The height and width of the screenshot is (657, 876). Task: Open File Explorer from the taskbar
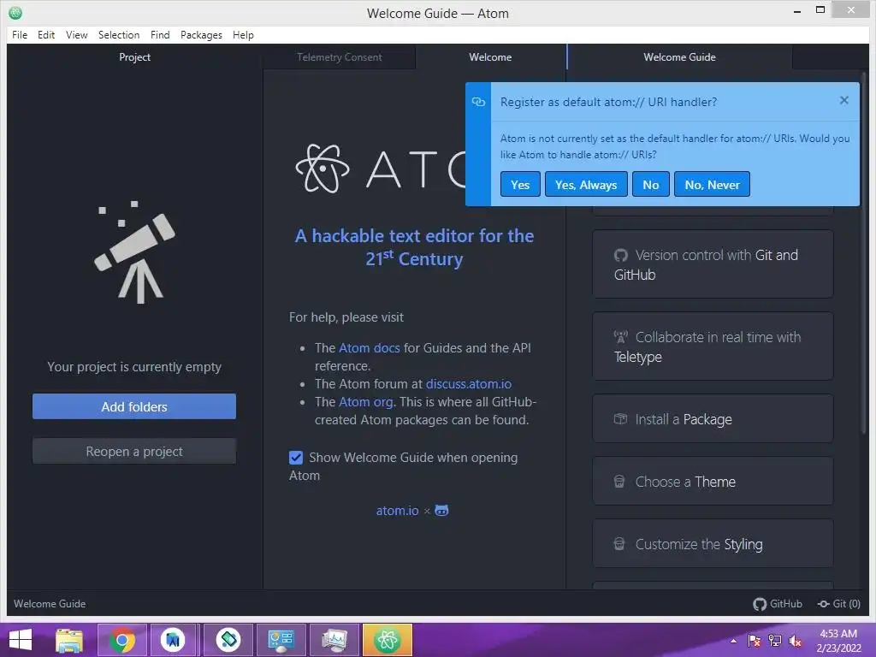pyautogui.click(x=69, y=640)
